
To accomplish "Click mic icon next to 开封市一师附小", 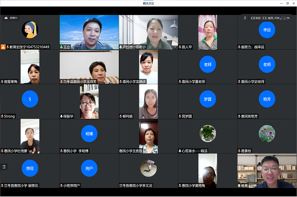I will click(x=120, y=47).
